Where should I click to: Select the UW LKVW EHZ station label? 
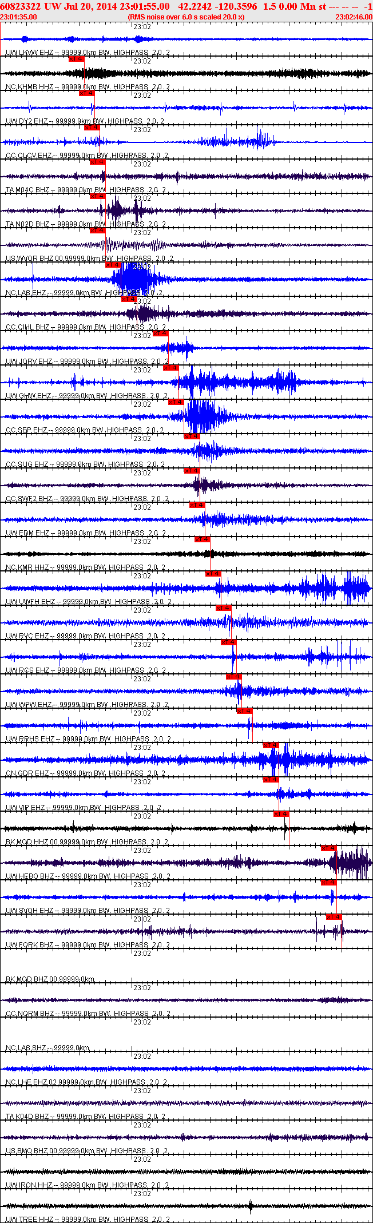pyautogui.click(x=88, y=53)
